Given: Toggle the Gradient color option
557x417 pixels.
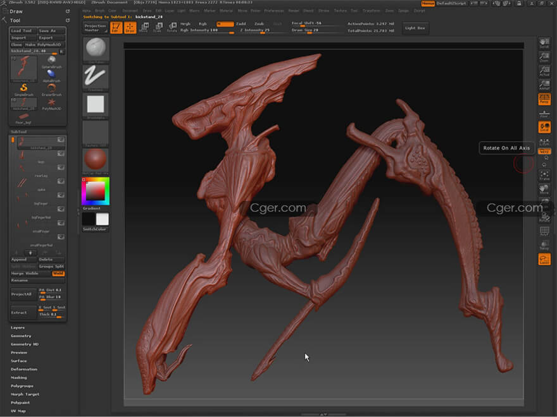Looking at the screenshot, I should click(92, 208).
